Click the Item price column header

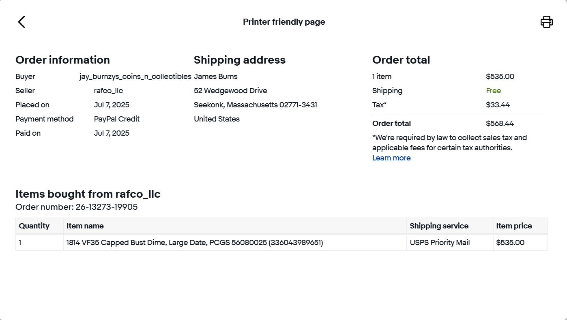(x=513, y=226)
